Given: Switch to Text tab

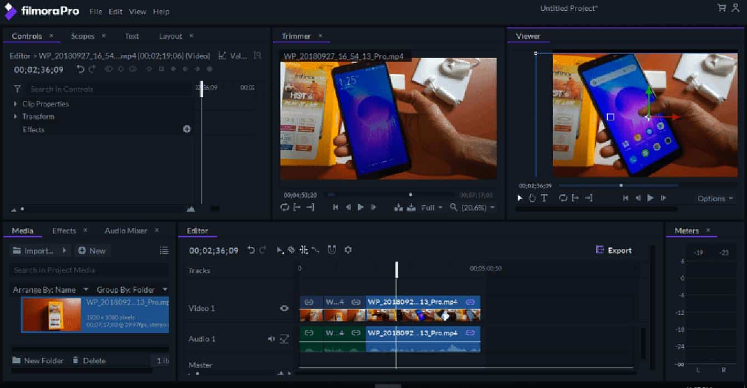Looking at the screenshot, I should [132, 36].
